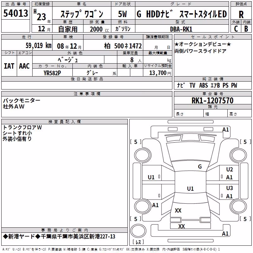Click ABS in the genuine equipment row
This screenshot has height=253, width=253.
point(203,85)
